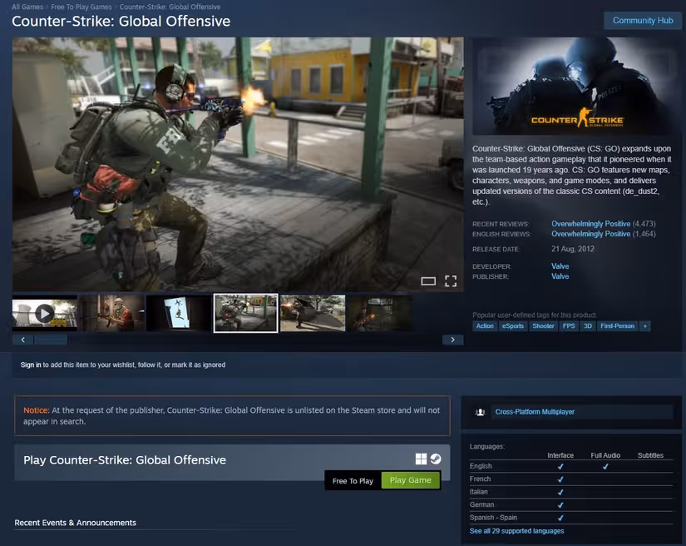Screen dimensions: 686x546
Task: Click the Free To Play price label
Action: [353, 481]
